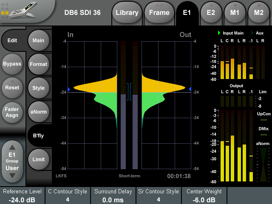The height and width of the screenshot is (204, 272).
Task: Open the Fader Asgn page
Action: click(12, 112)
